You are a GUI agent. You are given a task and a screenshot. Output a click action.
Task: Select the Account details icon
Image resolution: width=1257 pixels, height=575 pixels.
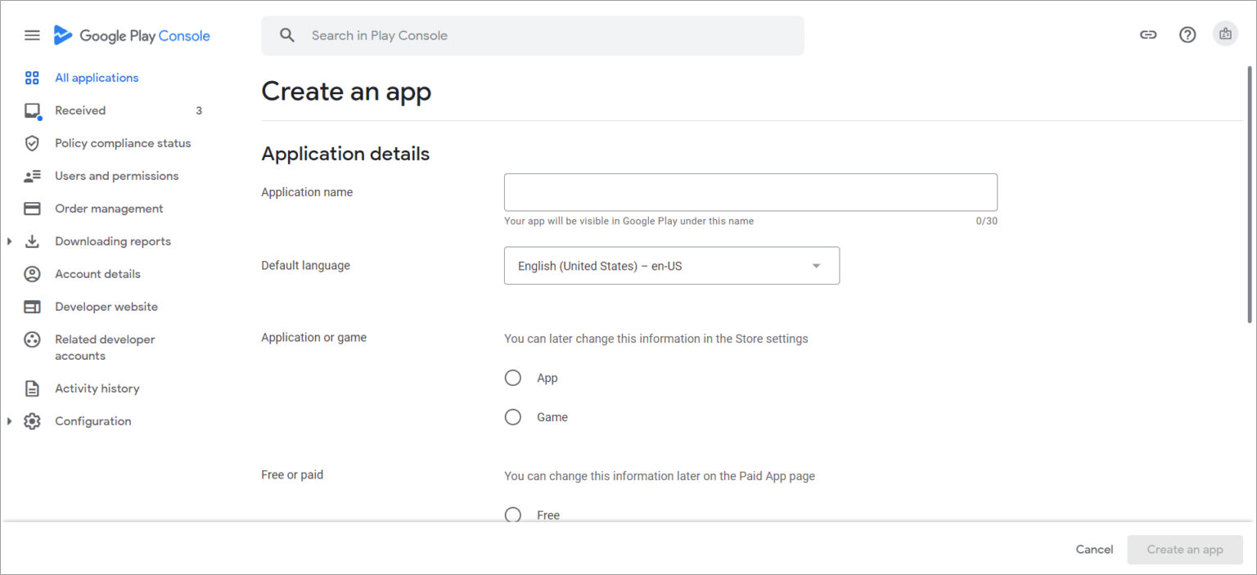tap(32, 273)
